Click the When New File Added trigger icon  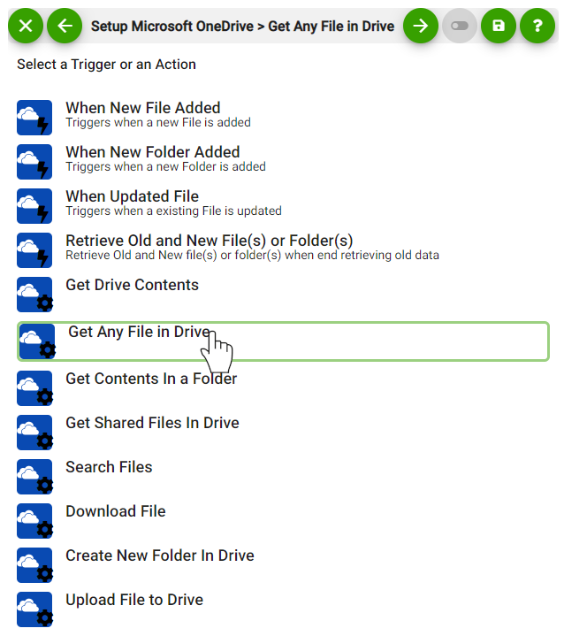click(34, 118)
